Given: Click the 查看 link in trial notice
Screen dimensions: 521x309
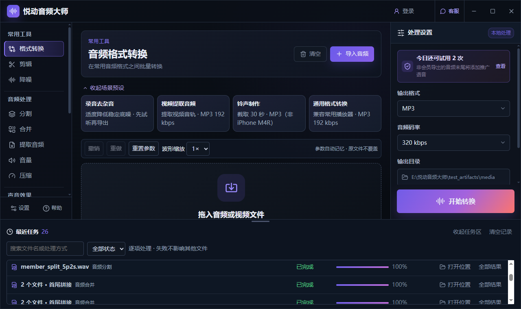Looking at the screenshot, I should tap(501, 66).
